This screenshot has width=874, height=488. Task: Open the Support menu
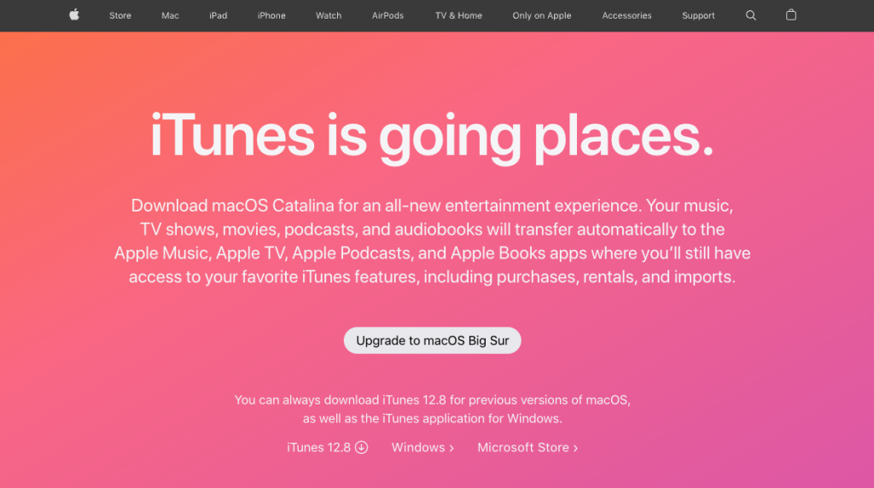[x=698, y=15]
